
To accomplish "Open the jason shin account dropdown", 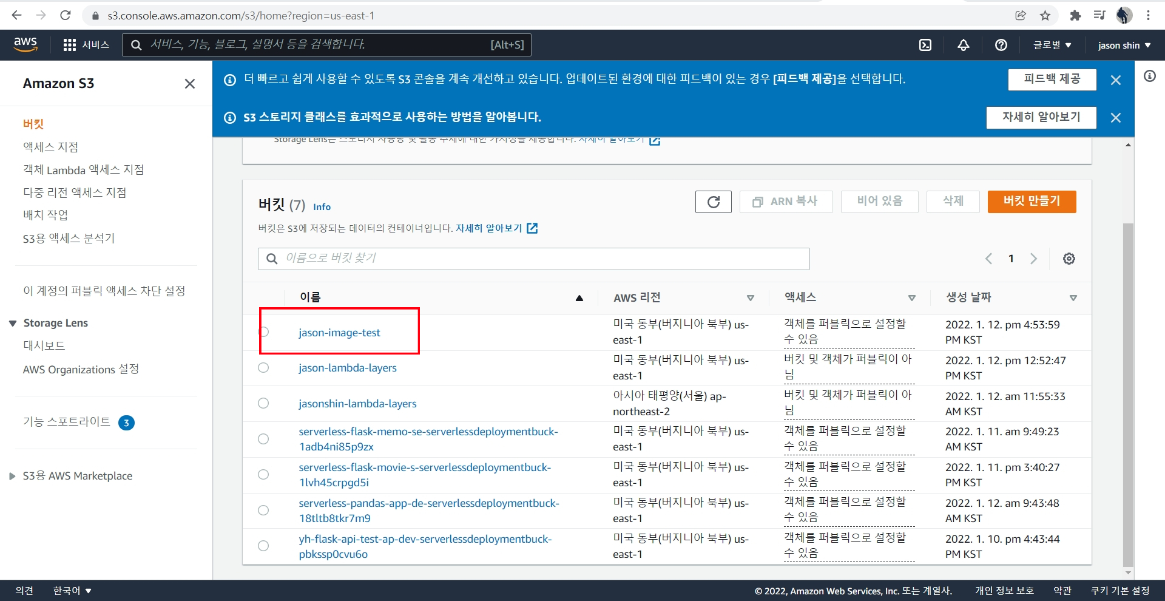I will (1124, 45).
